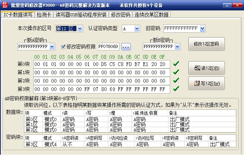
Task: Click the write 12区 button
Action: pyautogui.click(x=206, y=83)
